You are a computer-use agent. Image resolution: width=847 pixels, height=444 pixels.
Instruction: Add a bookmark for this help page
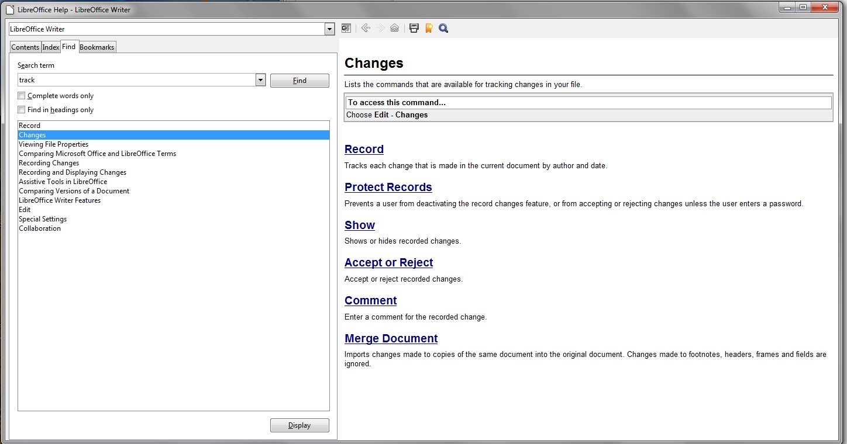(429, 28)
